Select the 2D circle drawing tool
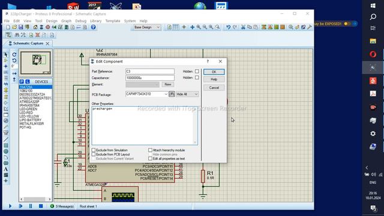Screen dimensions: 384x216 click(x=6, y=151)
